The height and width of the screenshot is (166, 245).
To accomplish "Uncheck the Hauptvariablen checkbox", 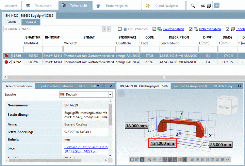I will 159,29.
